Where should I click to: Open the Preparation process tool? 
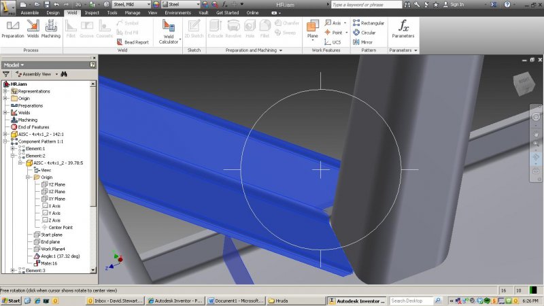pyautogui.click(x=13, y=29)
